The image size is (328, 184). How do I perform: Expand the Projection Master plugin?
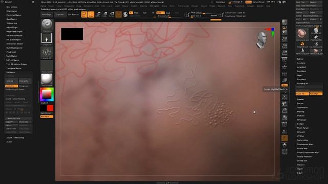[14, 15]
